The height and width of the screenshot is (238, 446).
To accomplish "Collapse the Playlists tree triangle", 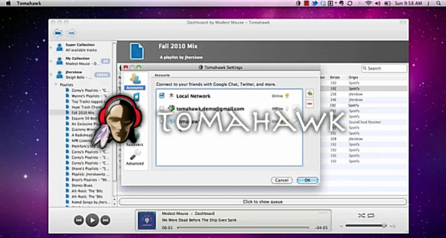I will pos(56,85).
